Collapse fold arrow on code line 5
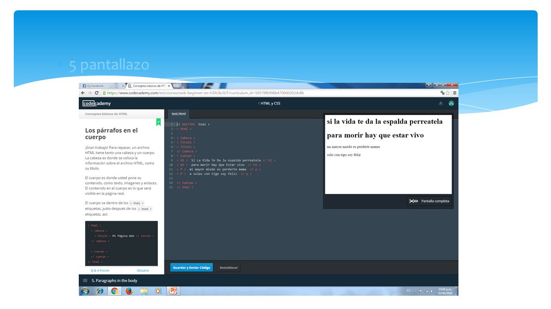 [x=174, y=142]
